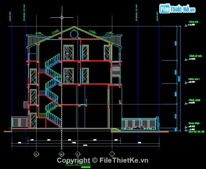Select the grid axis bubble labeled 2A
Viewport: 206px width, 169px height.
tap(61, 154)
